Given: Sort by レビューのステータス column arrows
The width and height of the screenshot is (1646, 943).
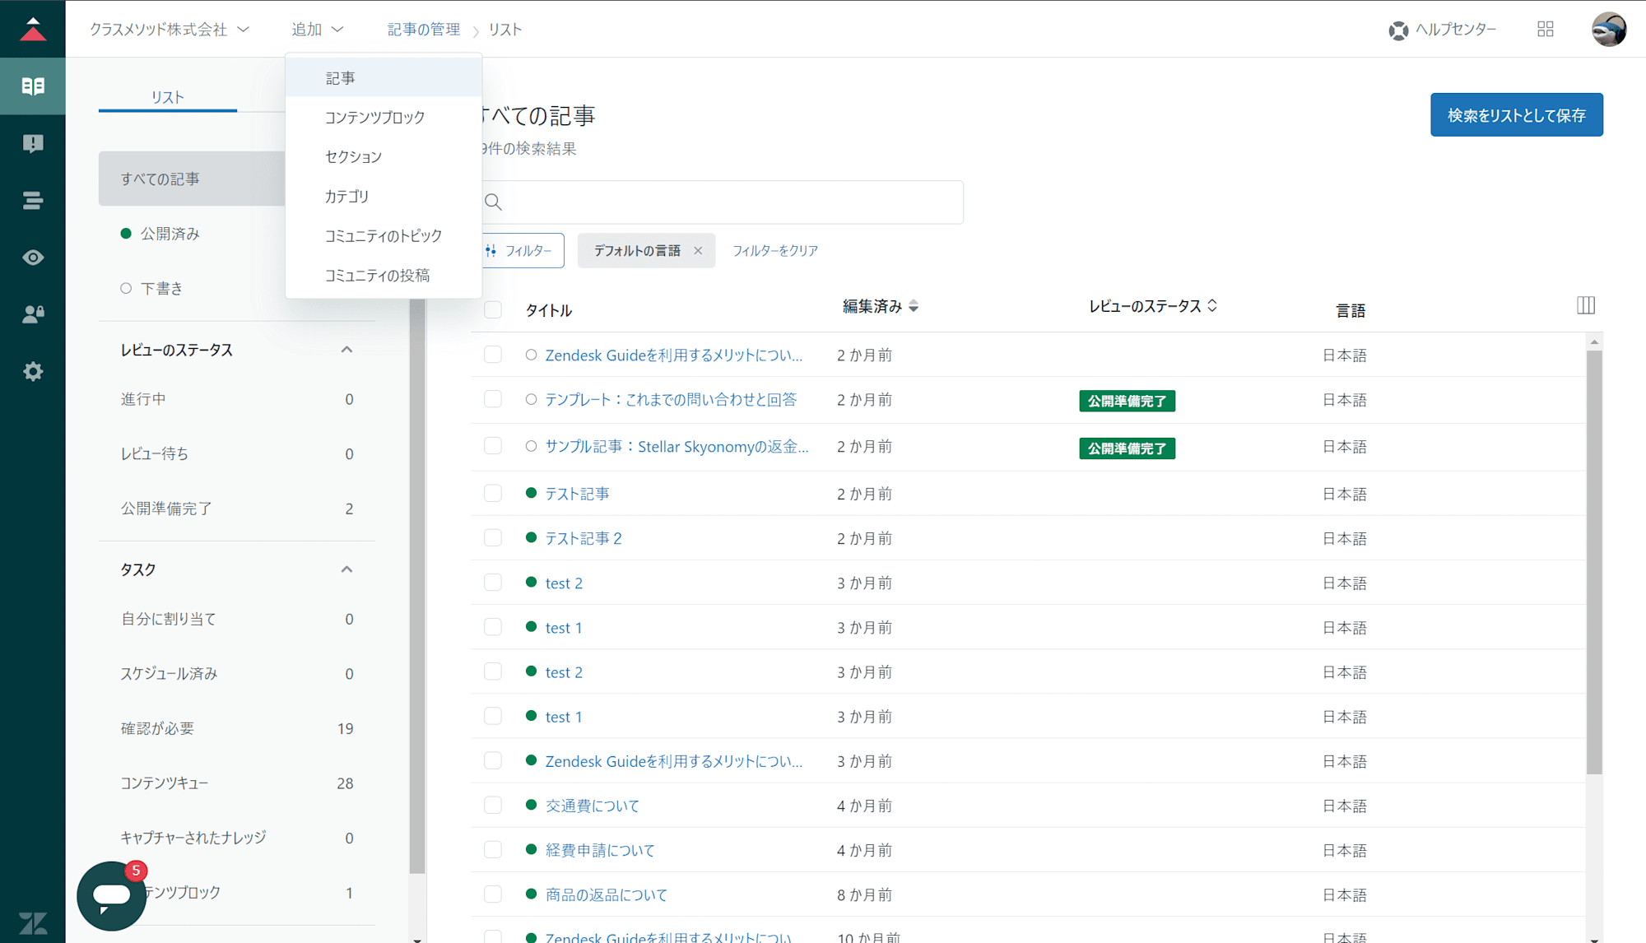Looking at the screenshot, I should tap(1212, 305).
